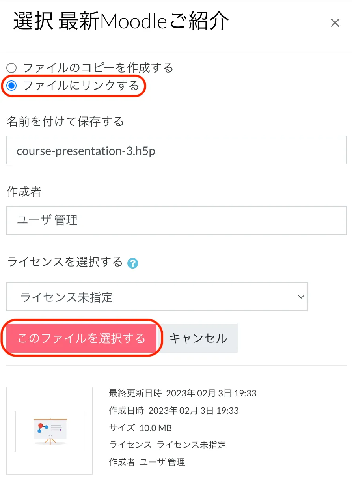
Task: Click the presentation board icon in preview
Action: (x=50, y=430)
